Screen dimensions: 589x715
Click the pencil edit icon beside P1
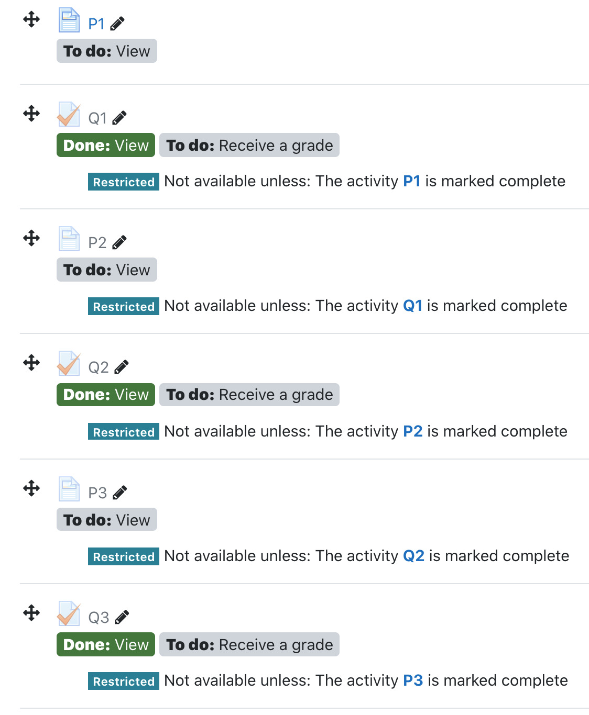point(117,24)
